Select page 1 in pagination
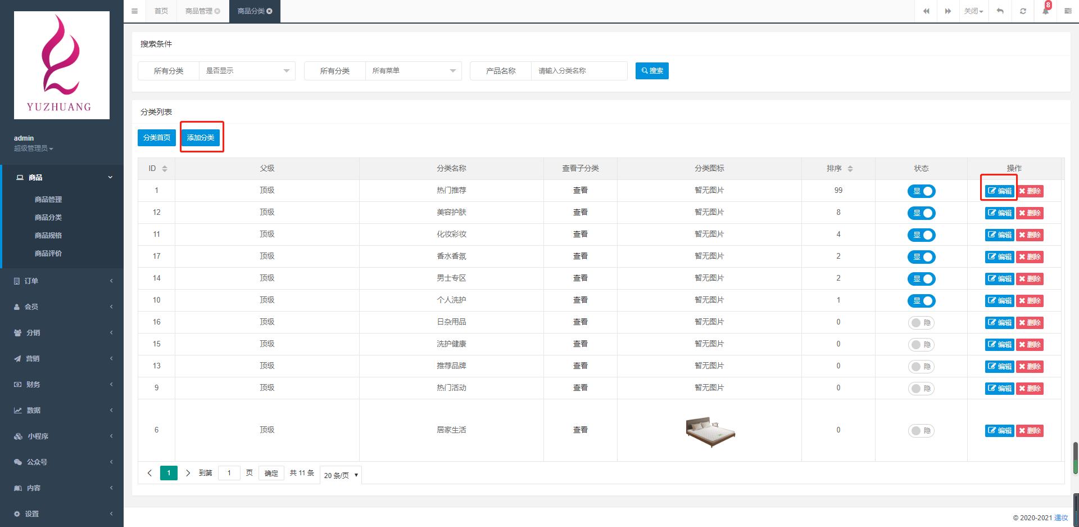Viewport: 1079px width, 527px height. tap(169, 473)
